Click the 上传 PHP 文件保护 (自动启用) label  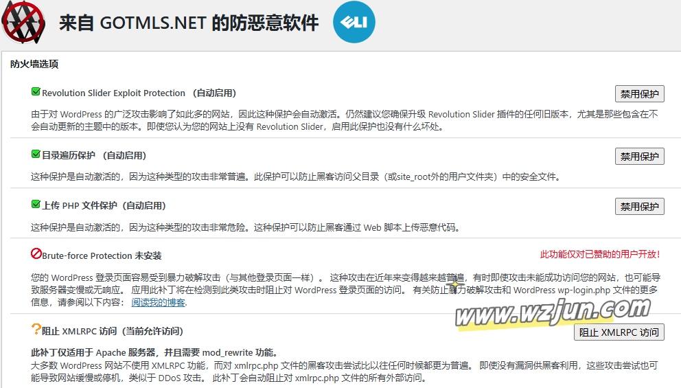[104, 205]
